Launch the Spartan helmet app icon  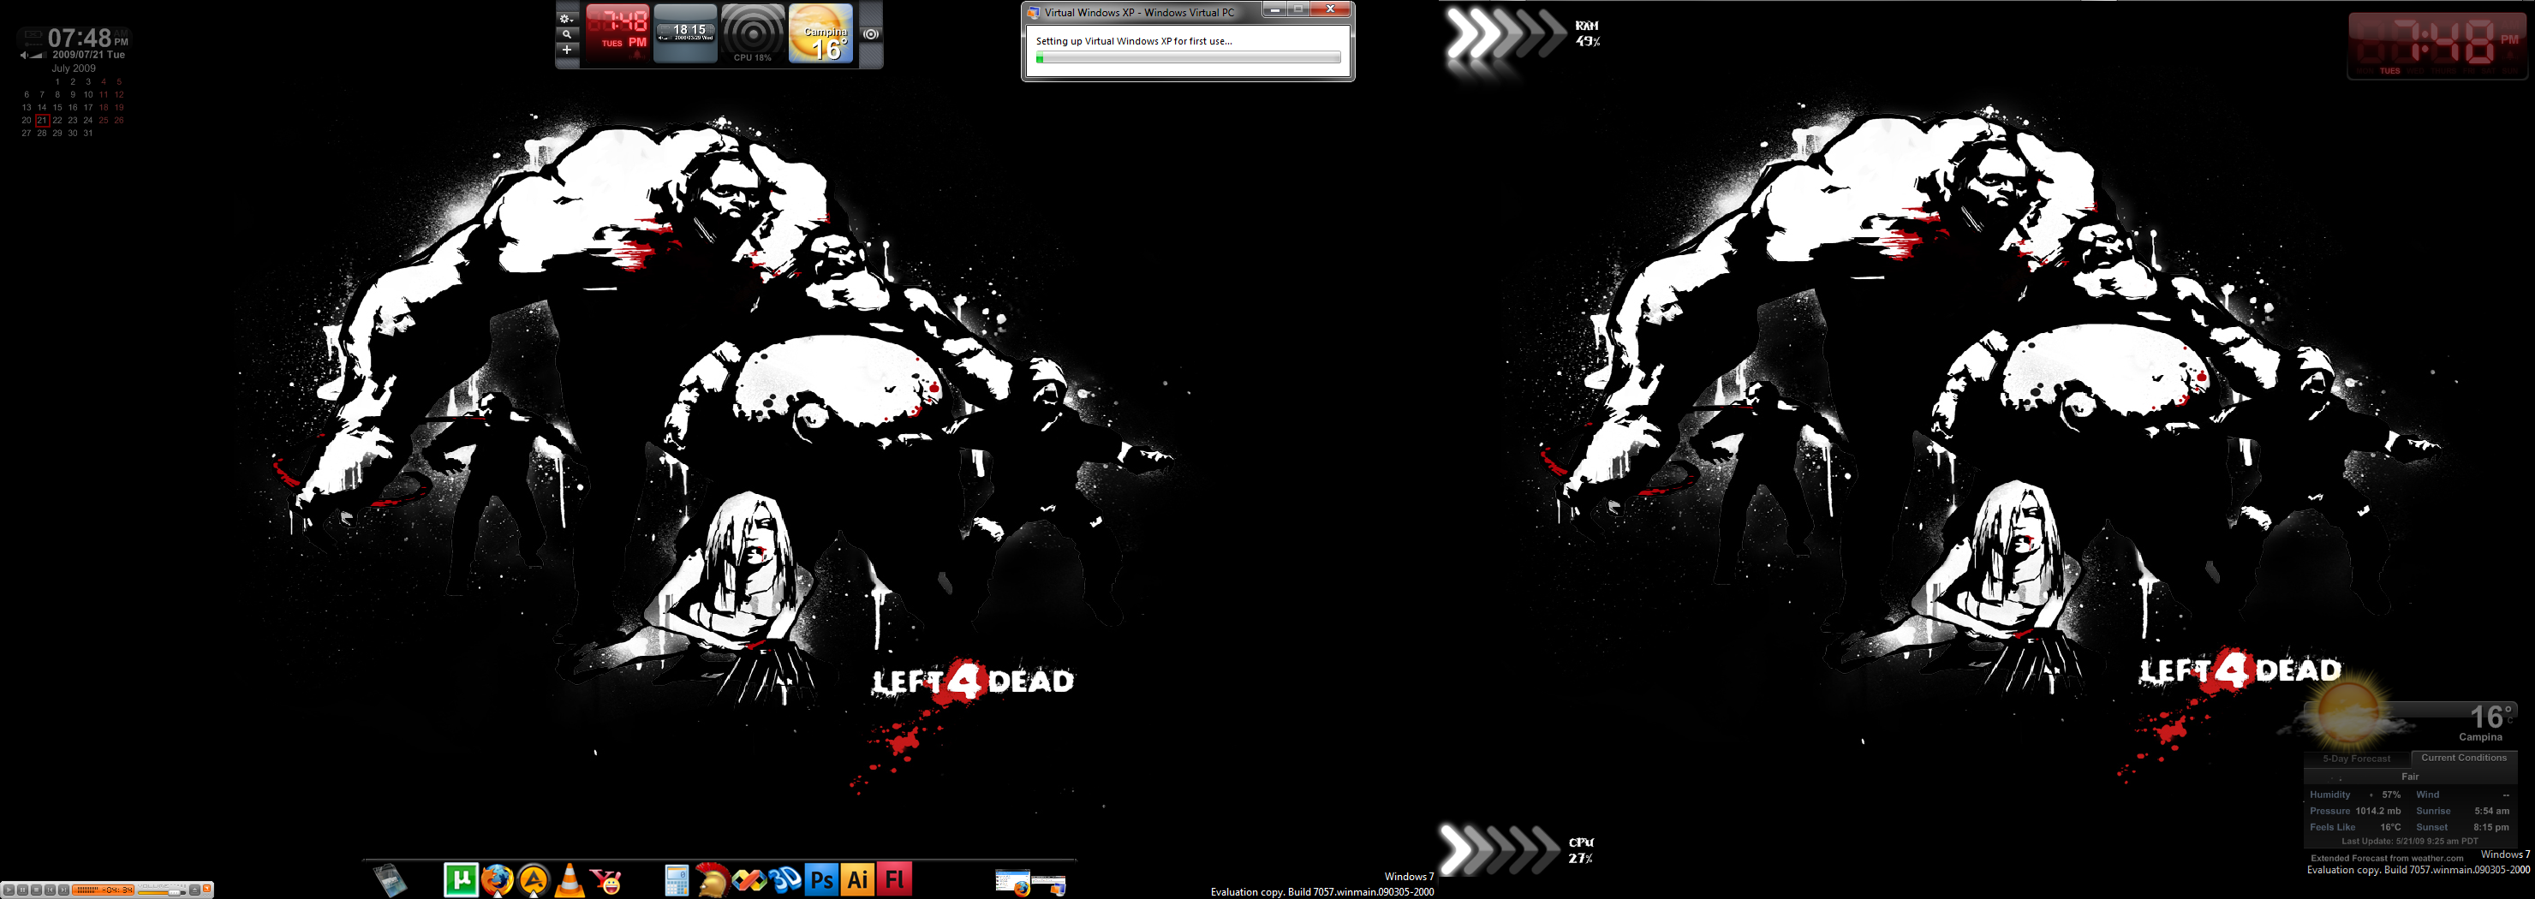(713, 879)
